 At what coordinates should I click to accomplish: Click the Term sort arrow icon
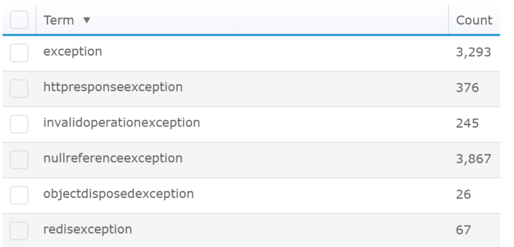(86, 20)
